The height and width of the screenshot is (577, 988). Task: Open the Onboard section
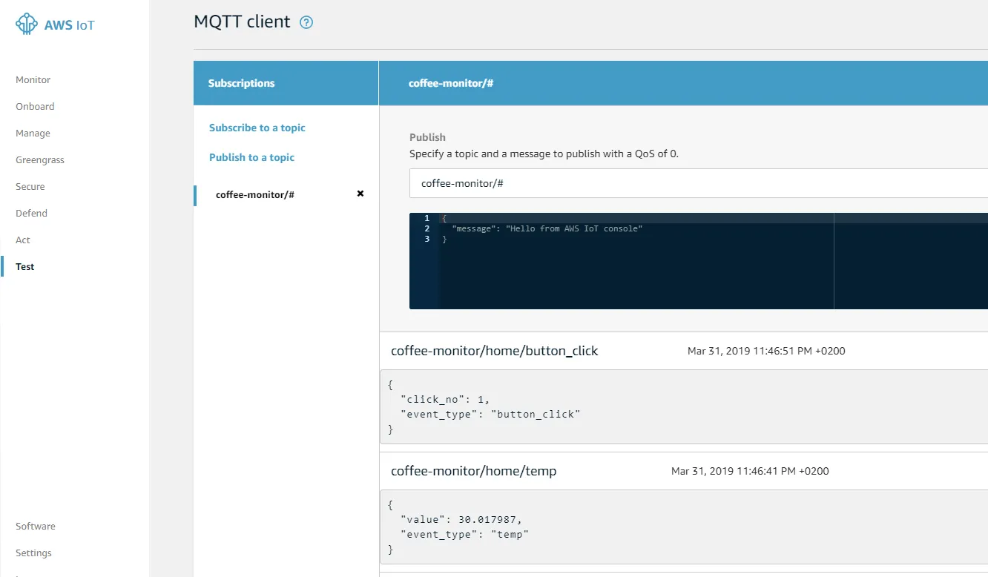[x=34, y=106]
